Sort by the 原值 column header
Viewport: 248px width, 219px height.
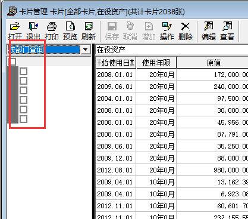pos(212,63)
